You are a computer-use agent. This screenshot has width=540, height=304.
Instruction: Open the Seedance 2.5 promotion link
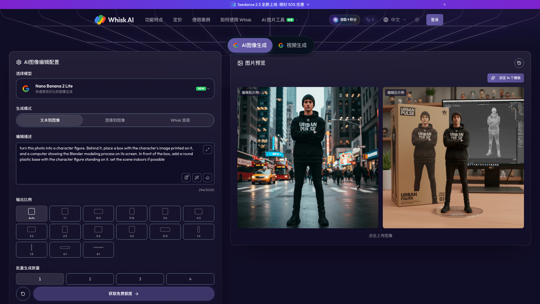coord(270,5)
